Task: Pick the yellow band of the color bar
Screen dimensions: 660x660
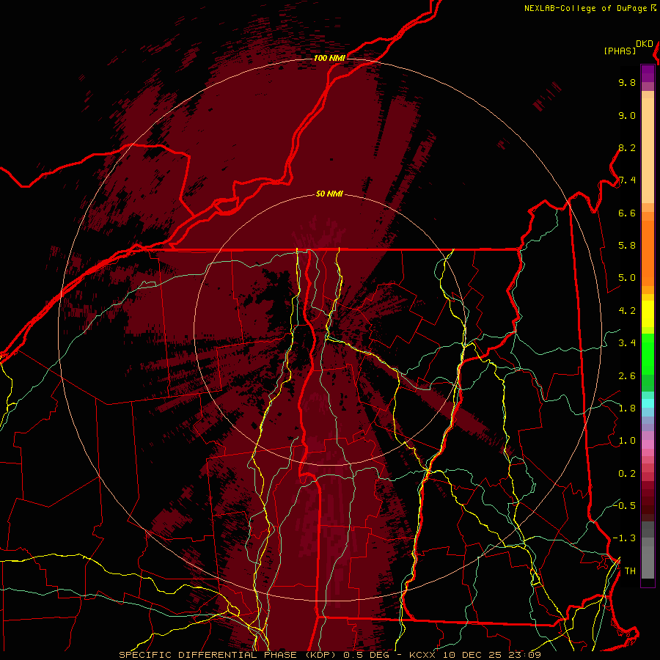Action: [648, 314]
